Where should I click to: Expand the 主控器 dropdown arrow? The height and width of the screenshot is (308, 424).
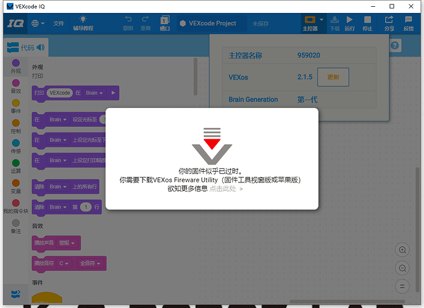pos(322,20)
